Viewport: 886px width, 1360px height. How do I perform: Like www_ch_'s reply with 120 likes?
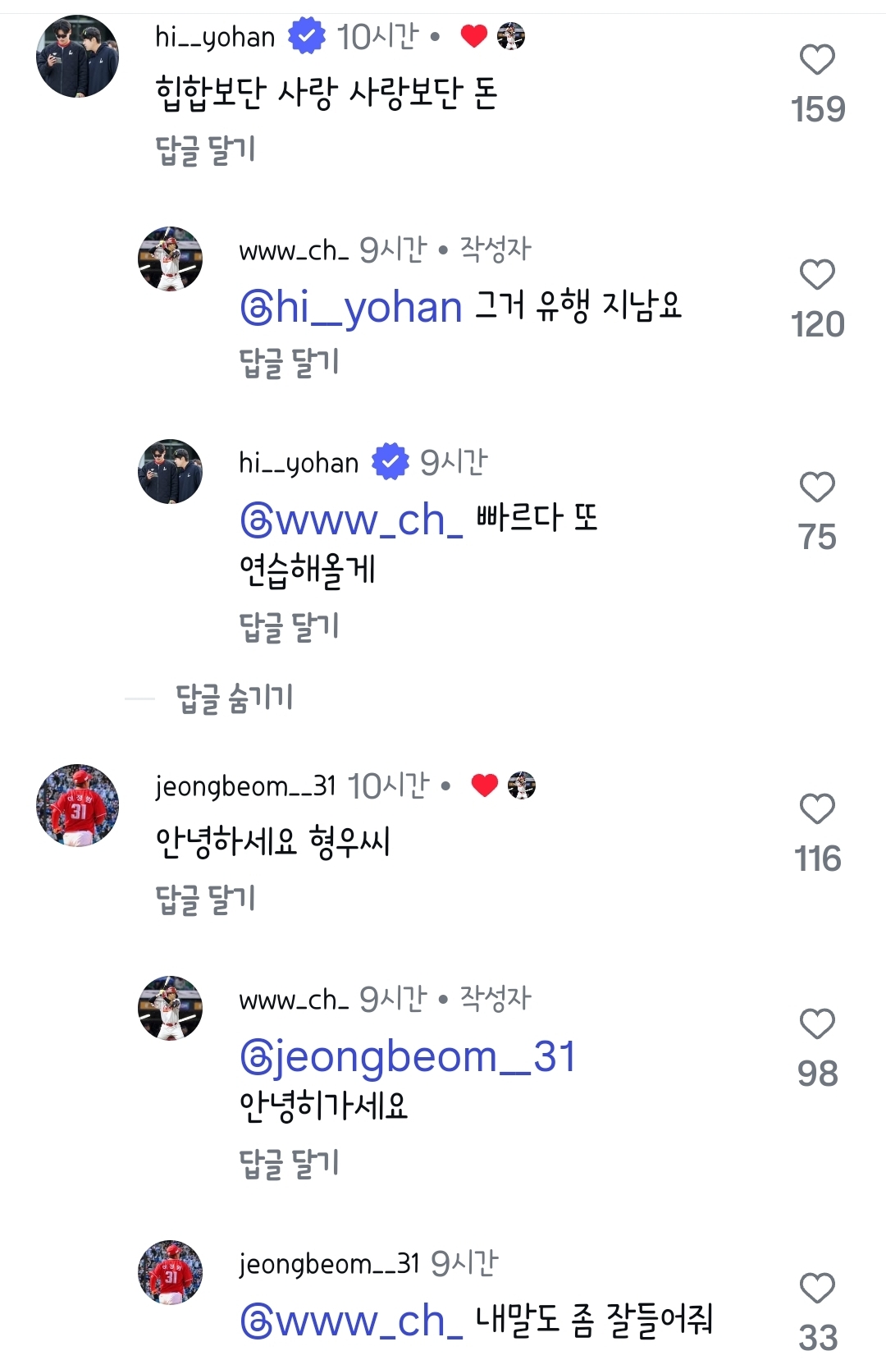point(817,275)
